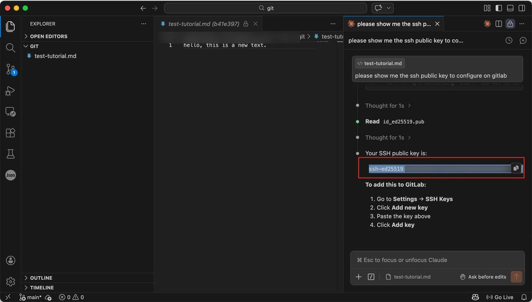
Task: Open notifications bell in status bar
Action: (524, 297)
